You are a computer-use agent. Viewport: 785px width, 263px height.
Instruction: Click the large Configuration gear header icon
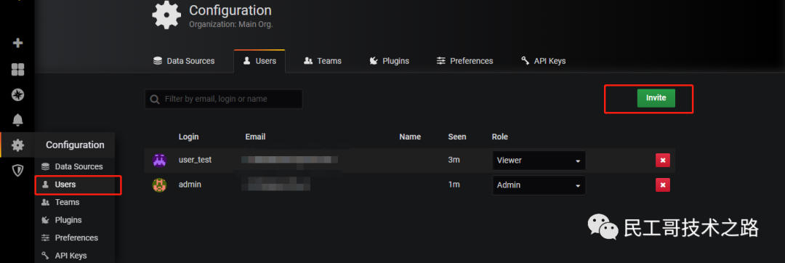click(x=166, y=15)
